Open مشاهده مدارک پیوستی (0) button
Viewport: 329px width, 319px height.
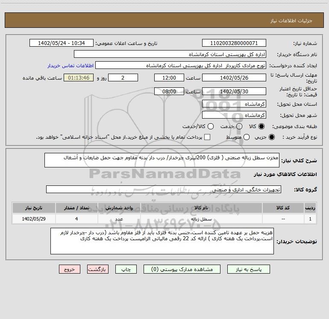click(182, 269)
